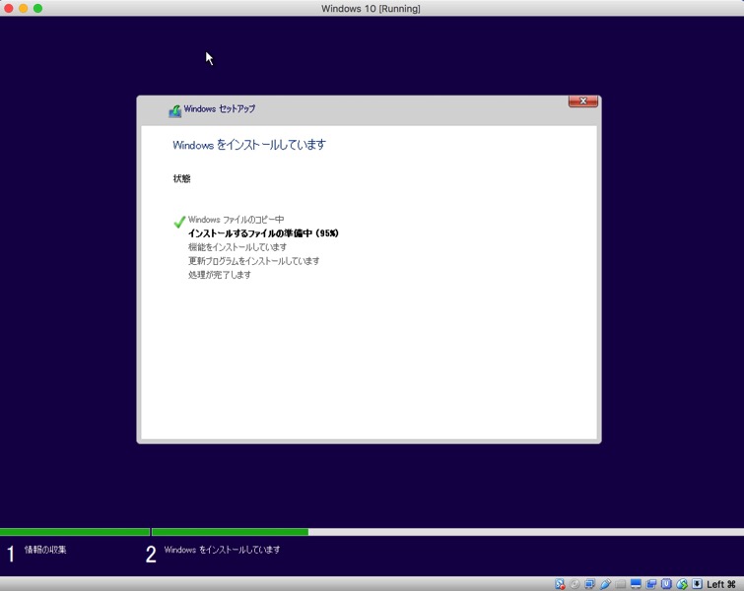Open the network adapters status icon
This screenshot has width=744, height=591.
[x=590, y=584]
